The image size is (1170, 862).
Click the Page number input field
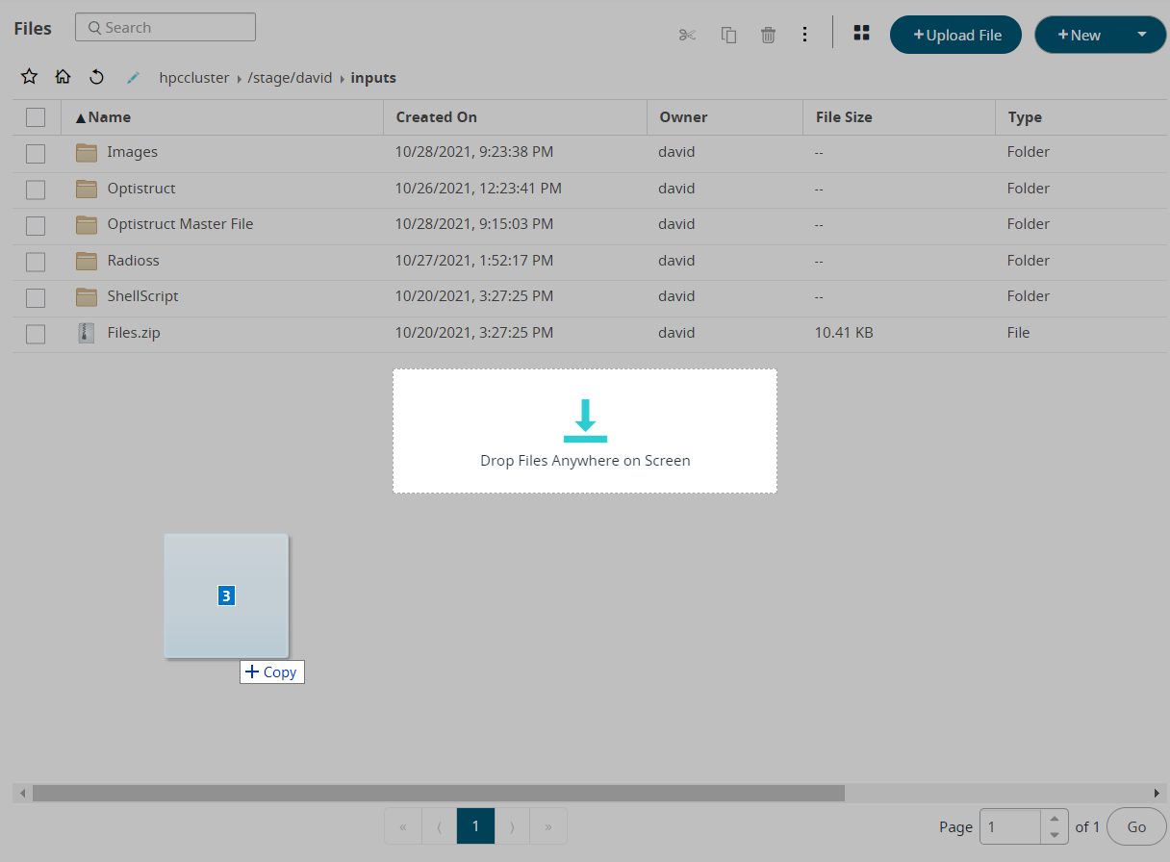[x=1010, y=826]
